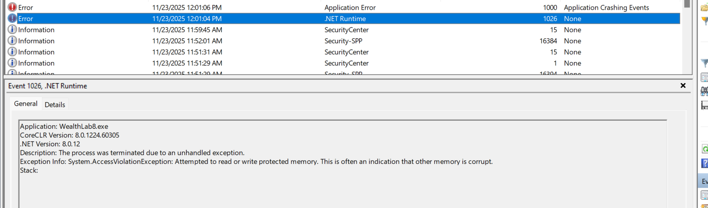Click the Exception Info line in event description

click(256, 162)
